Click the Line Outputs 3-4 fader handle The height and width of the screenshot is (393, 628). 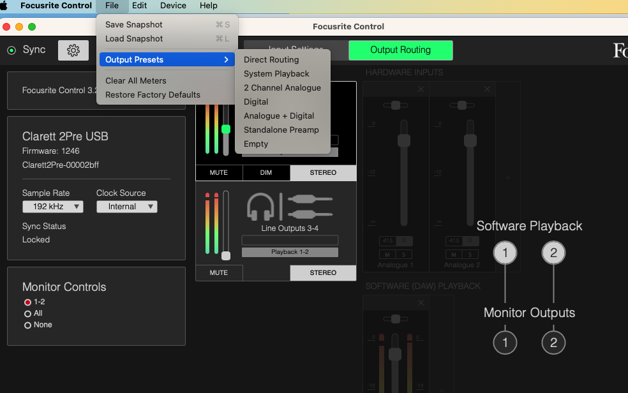pyautogui.click(x=226, y=256)
